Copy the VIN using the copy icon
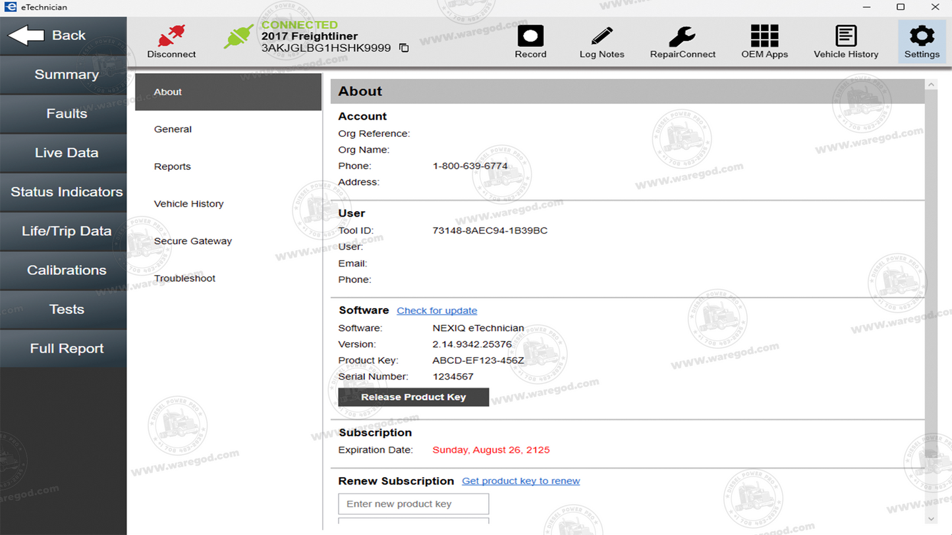The width and height of the screenshot is (952, 535). click(x=403, y=47)
